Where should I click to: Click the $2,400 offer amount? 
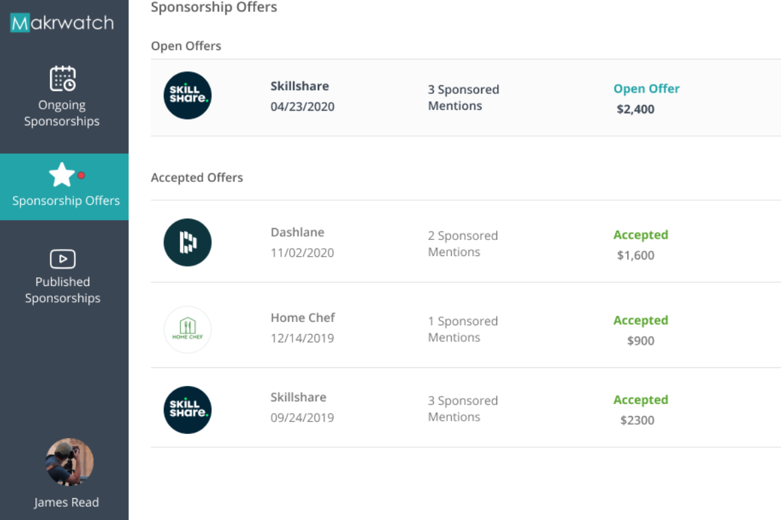point(635,109)
